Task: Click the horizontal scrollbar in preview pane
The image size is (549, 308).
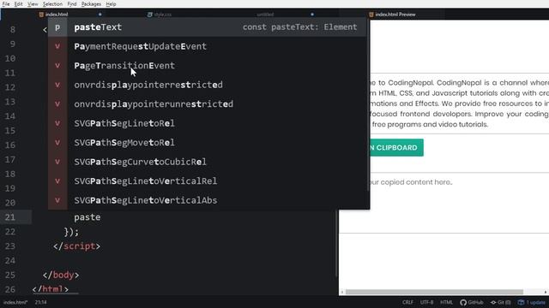Action: (x=434, y=292)
